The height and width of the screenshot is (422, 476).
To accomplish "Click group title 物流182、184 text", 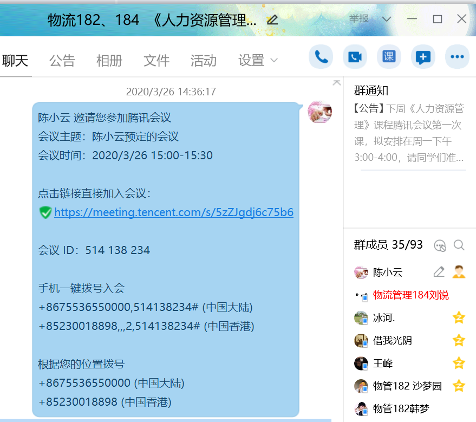I will (x=94, y=20).
